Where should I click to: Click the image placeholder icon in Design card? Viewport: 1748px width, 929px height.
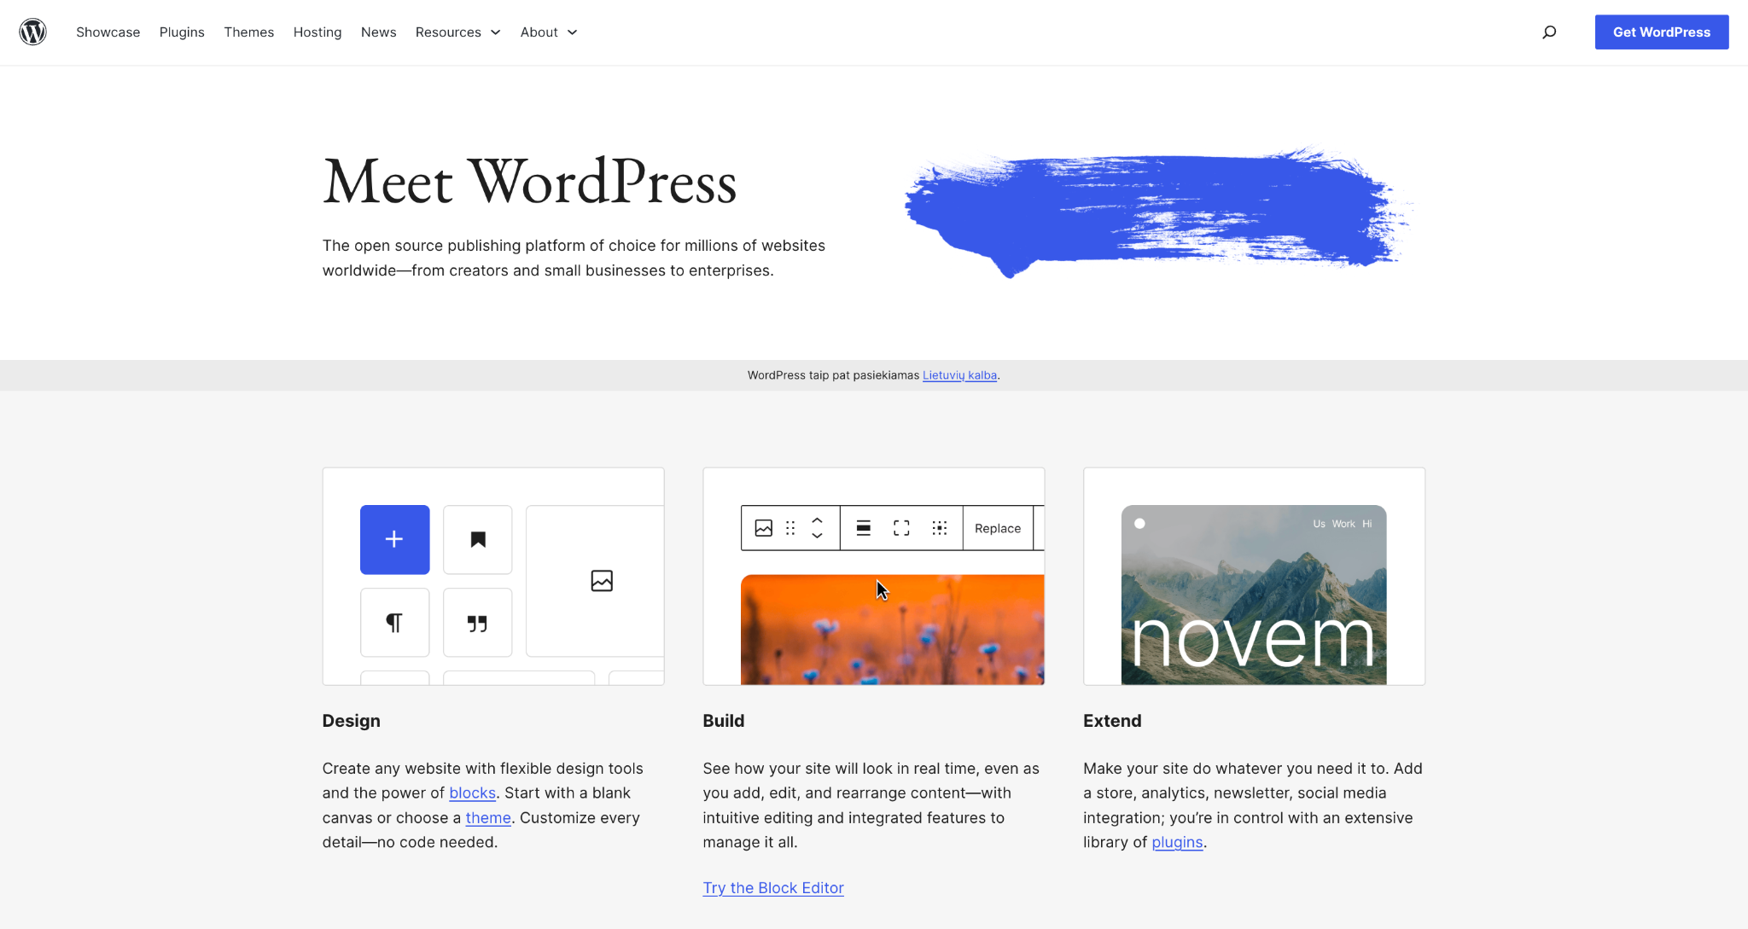click(x=602, y=581)
